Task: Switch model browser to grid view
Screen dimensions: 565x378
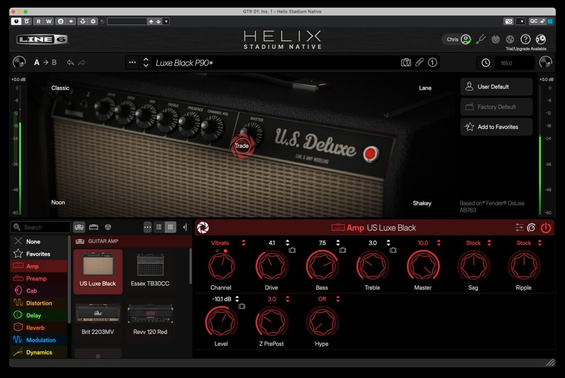Action: point(170,227)
